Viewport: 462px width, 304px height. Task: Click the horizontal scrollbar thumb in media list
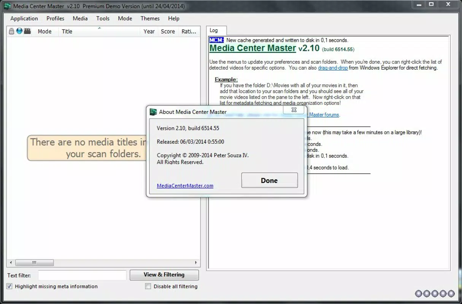(x=34, y=263)
